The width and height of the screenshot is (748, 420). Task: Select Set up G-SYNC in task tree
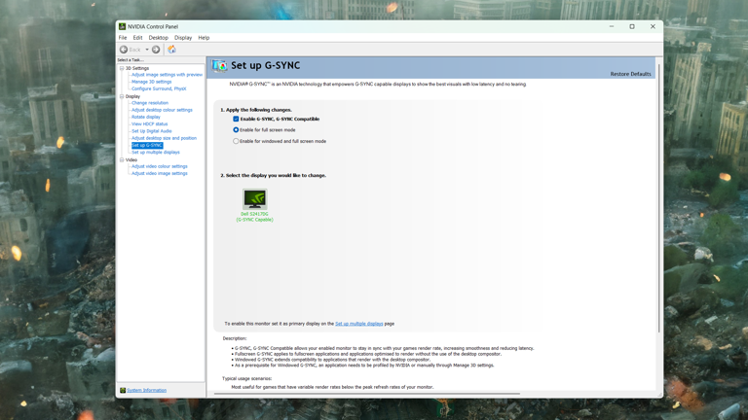(147, 146)
